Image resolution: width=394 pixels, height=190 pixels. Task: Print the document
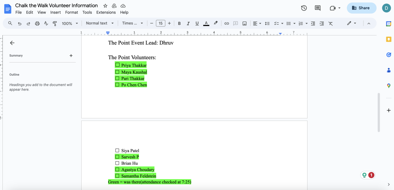37,23
